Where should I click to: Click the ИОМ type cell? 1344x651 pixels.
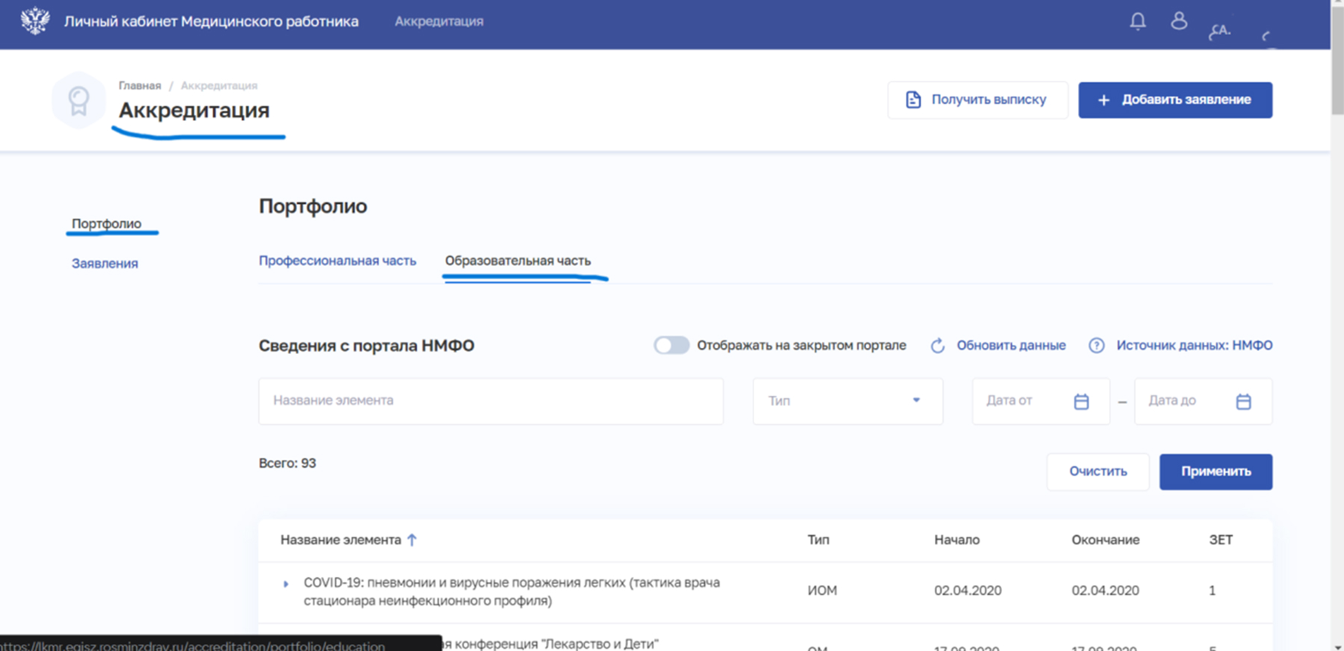[x=822, y=591]
